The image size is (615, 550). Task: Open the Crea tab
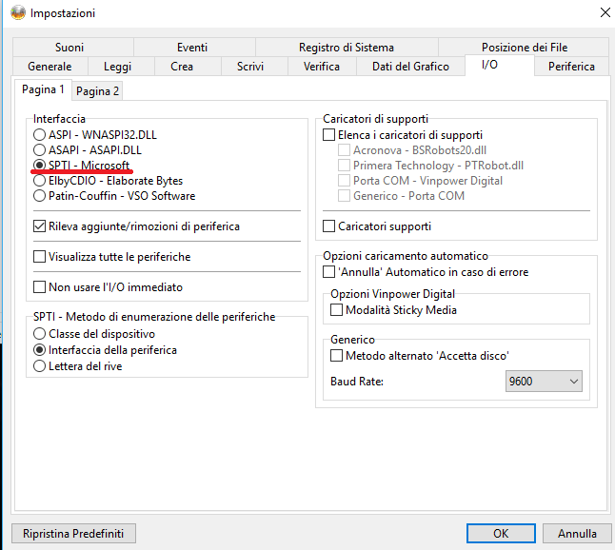pyautogui.click(x=188, y=67)
